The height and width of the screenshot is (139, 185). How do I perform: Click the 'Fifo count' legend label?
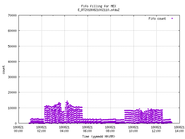click(x=157, y=19)
